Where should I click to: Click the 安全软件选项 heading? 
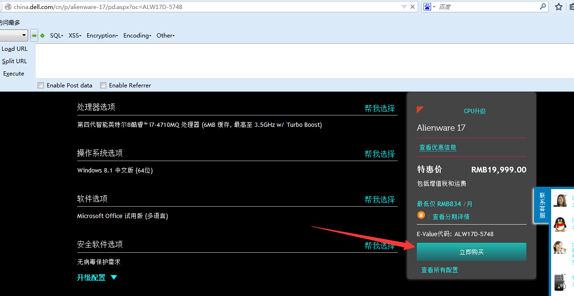100,245
